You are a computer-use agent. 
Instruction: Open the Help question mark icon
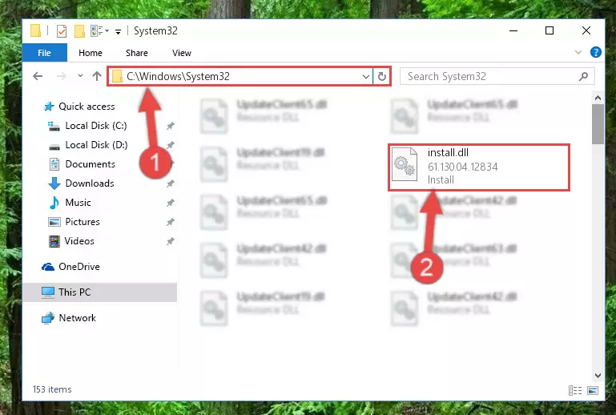(x=595, y=52)
